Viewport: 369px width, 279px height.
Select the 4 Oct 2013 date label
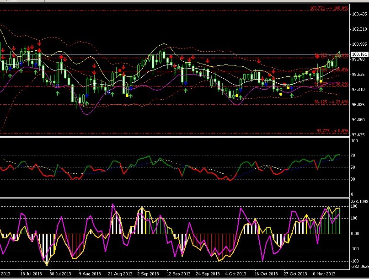pyautogui.click(x=235, y=274)
